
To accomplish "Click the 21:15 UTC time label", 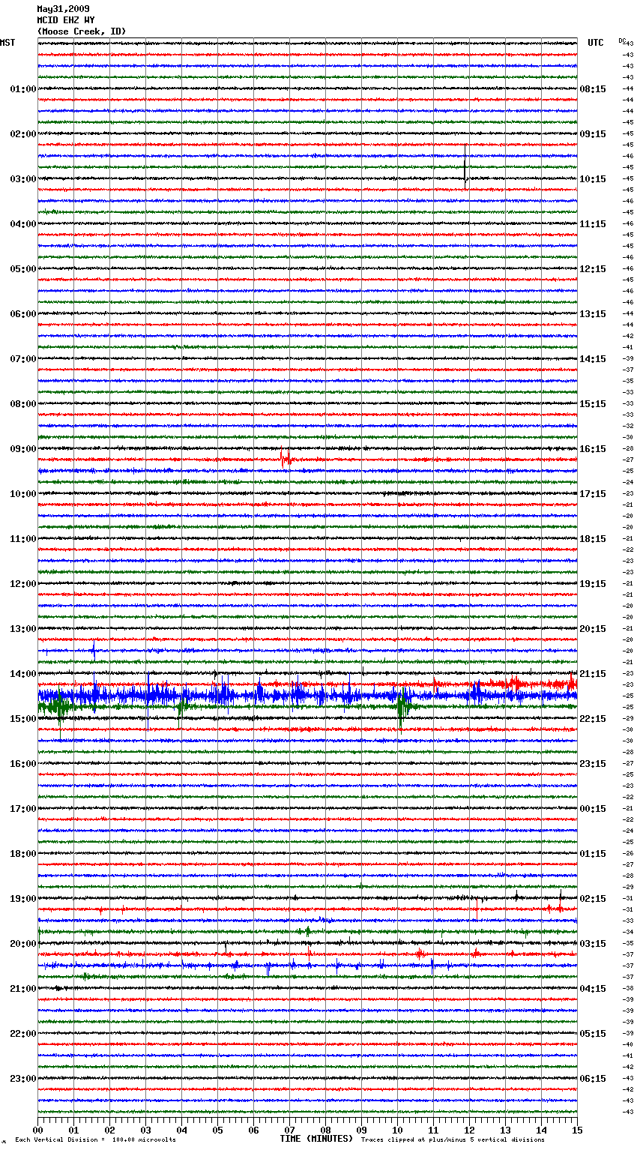I will click(x=593, y=674).
